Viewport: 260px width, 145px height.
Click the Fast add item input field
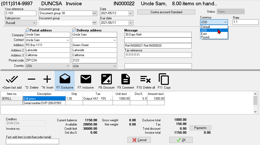[x=32, y=142]
